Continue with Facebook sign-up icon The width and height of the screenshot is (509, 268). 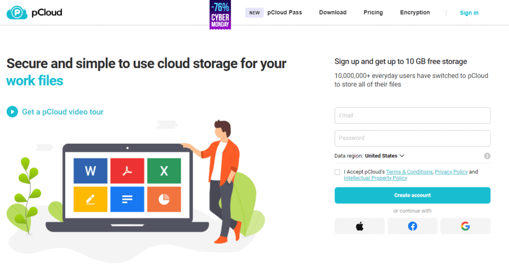[413, 226]
